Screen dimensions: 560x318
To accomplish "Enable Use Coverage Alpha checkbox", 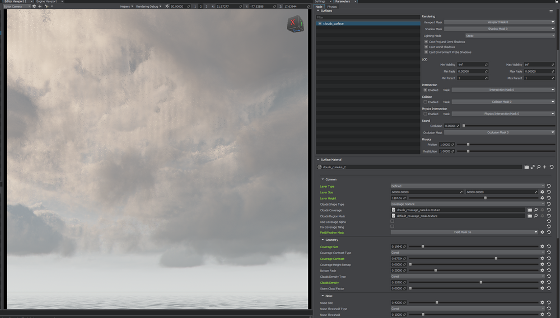I will 392,221.
